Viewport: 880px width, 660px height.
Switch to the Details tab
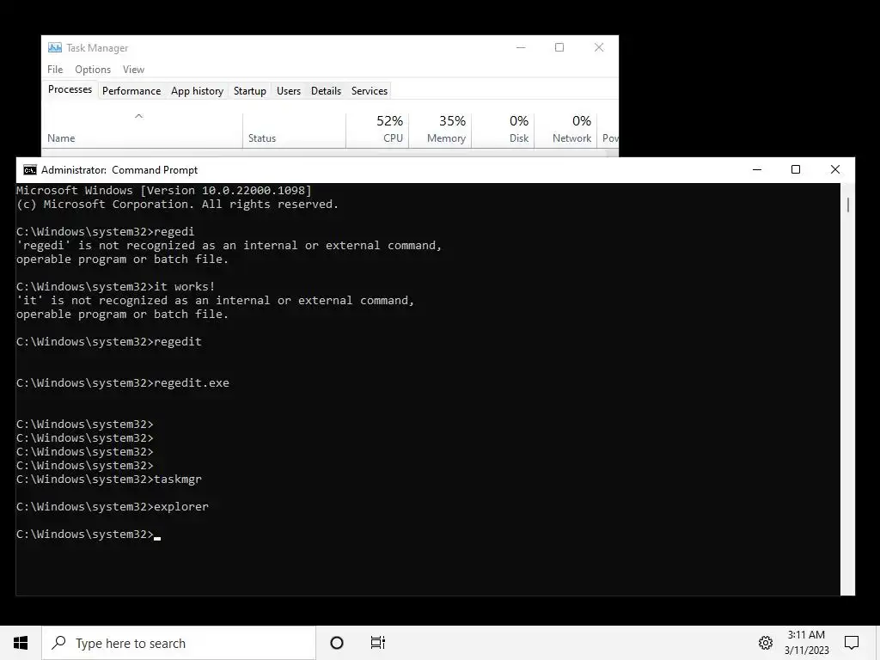coord(326,91)
